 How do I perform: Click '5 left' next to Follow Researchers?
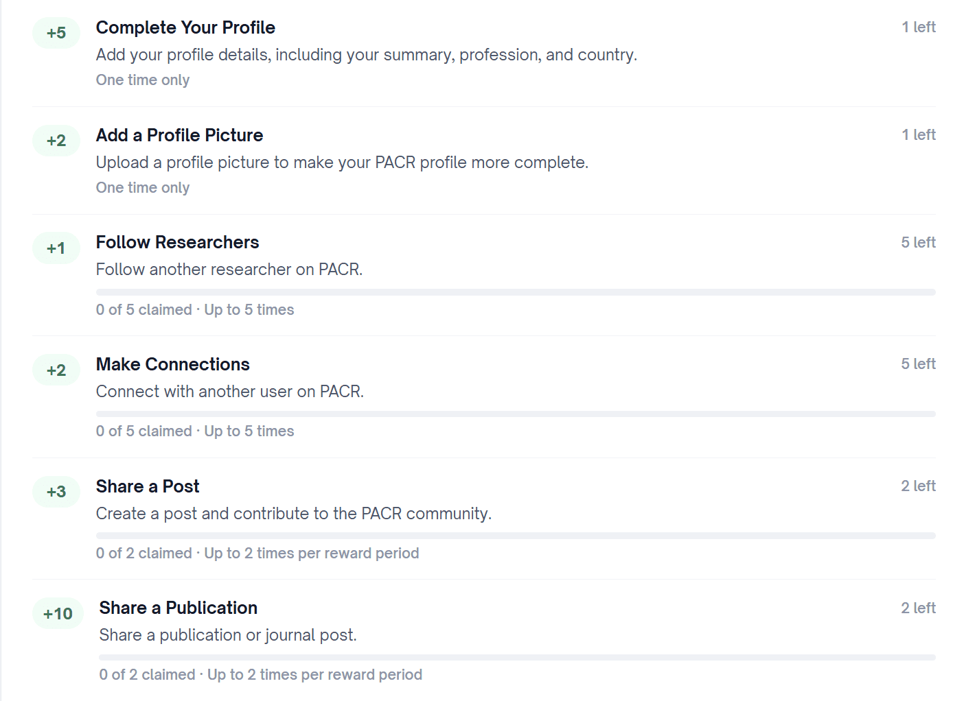(x=919, y=242)
